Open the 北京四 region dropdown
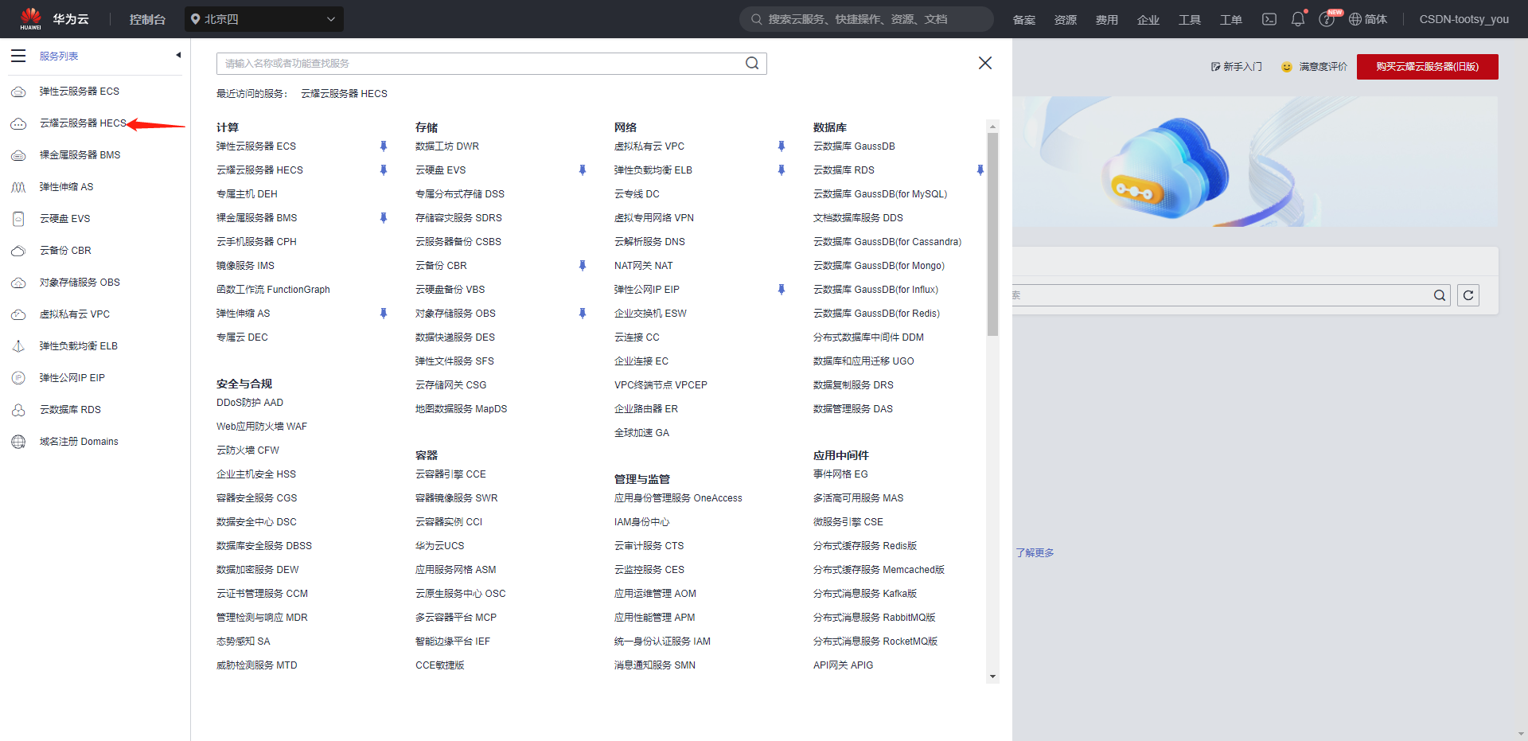Screen dimensions: 1528x741 pyautogui.click(x=264, y=19)
